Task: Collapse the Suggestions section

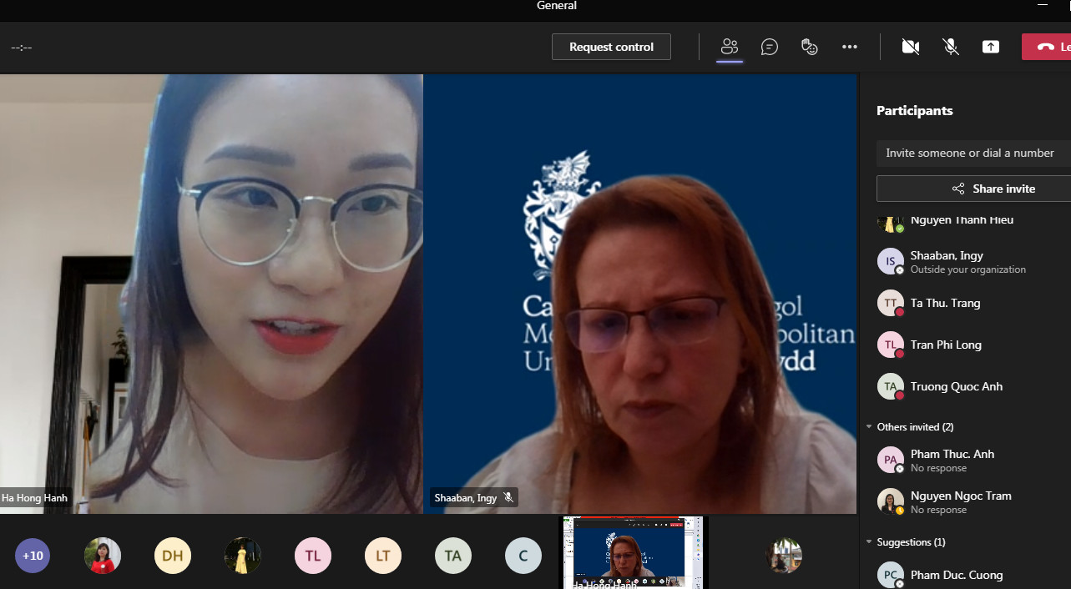Action: tap(870, 542)
